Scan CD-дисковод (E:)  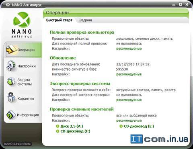(x=139, y=126)
